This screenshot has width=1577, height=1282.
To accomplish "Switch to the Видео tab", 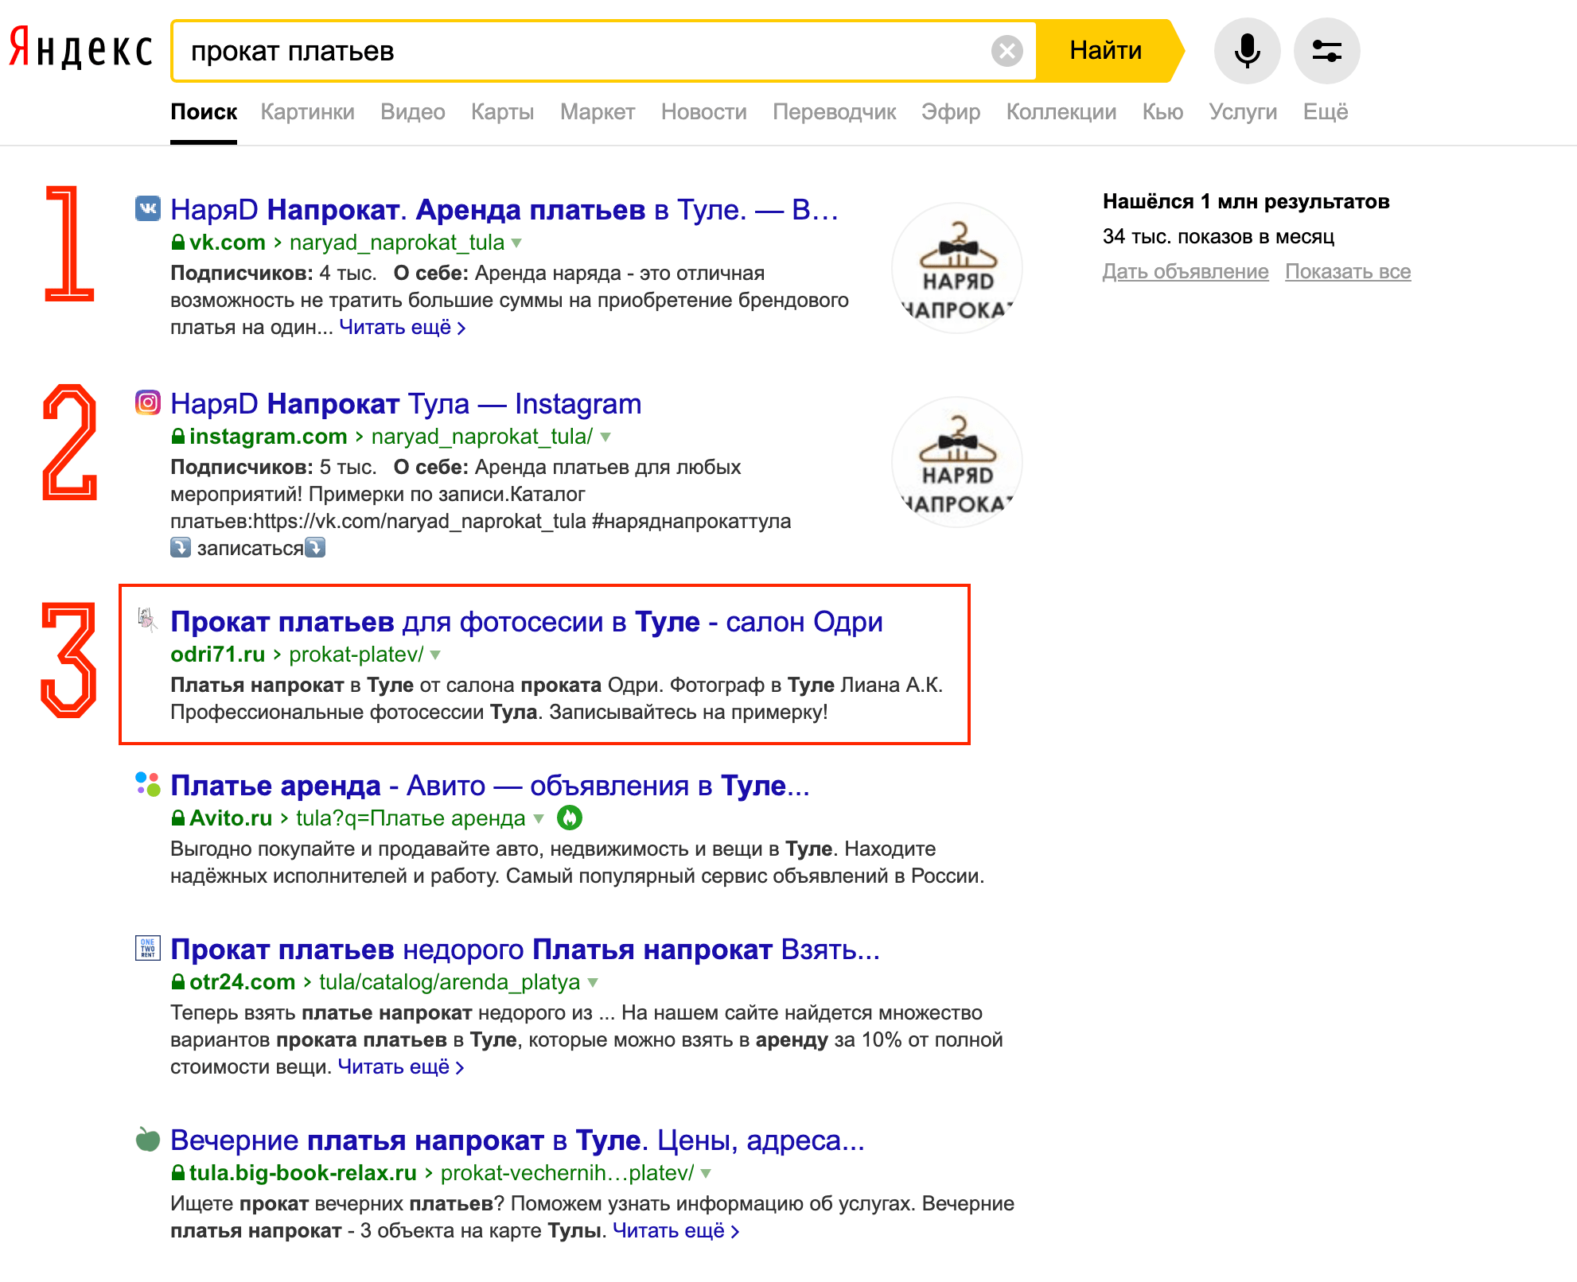I will (413, 112).
